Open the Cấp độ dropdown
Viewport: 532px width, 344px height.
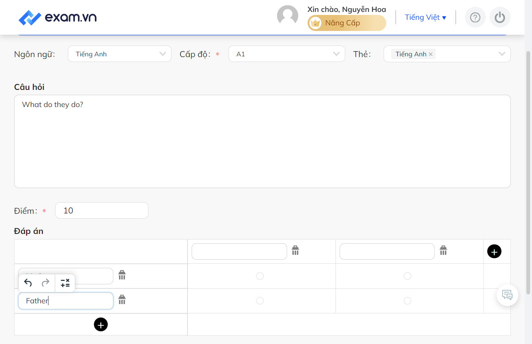point(287,54)
